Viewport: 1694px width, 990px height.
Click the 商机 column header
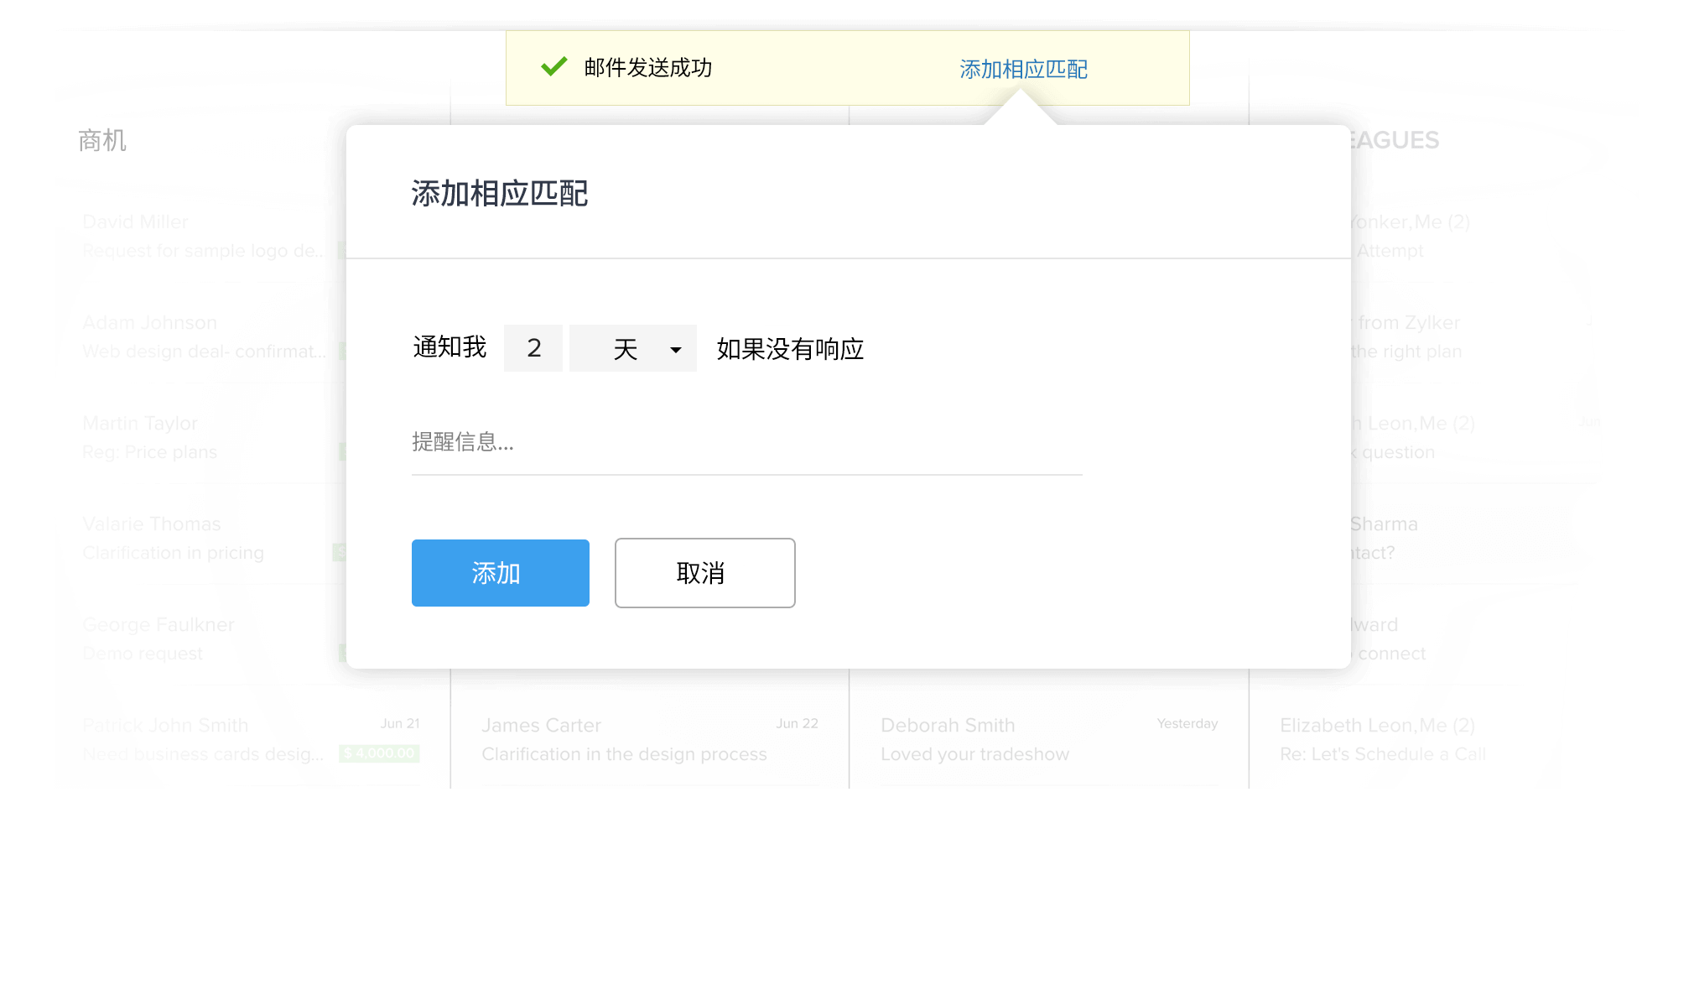coord(102,140)
